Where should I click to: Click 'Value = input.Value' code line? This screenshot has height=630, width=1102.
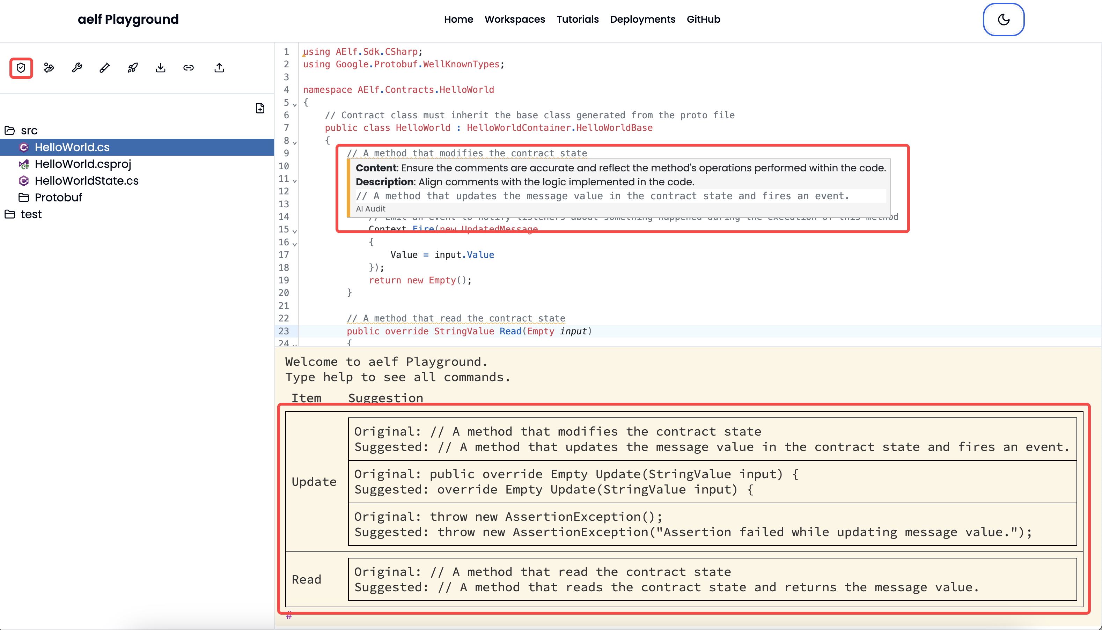pos(442,254)
